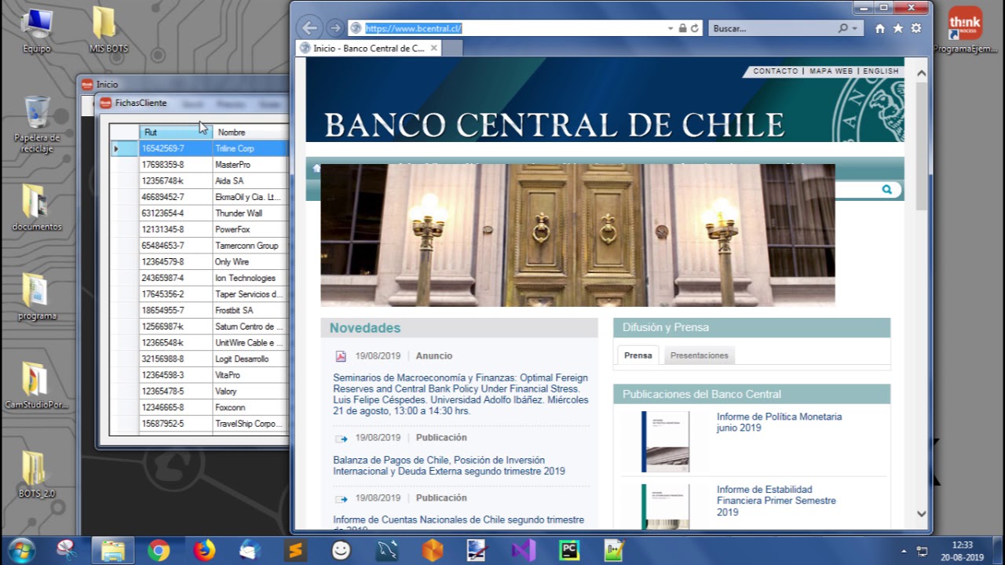This screenshot has width=1005, height=565.
Task: Open the ProgramaEjem think shortcut on desktop
Action: (x=964, y=30)
